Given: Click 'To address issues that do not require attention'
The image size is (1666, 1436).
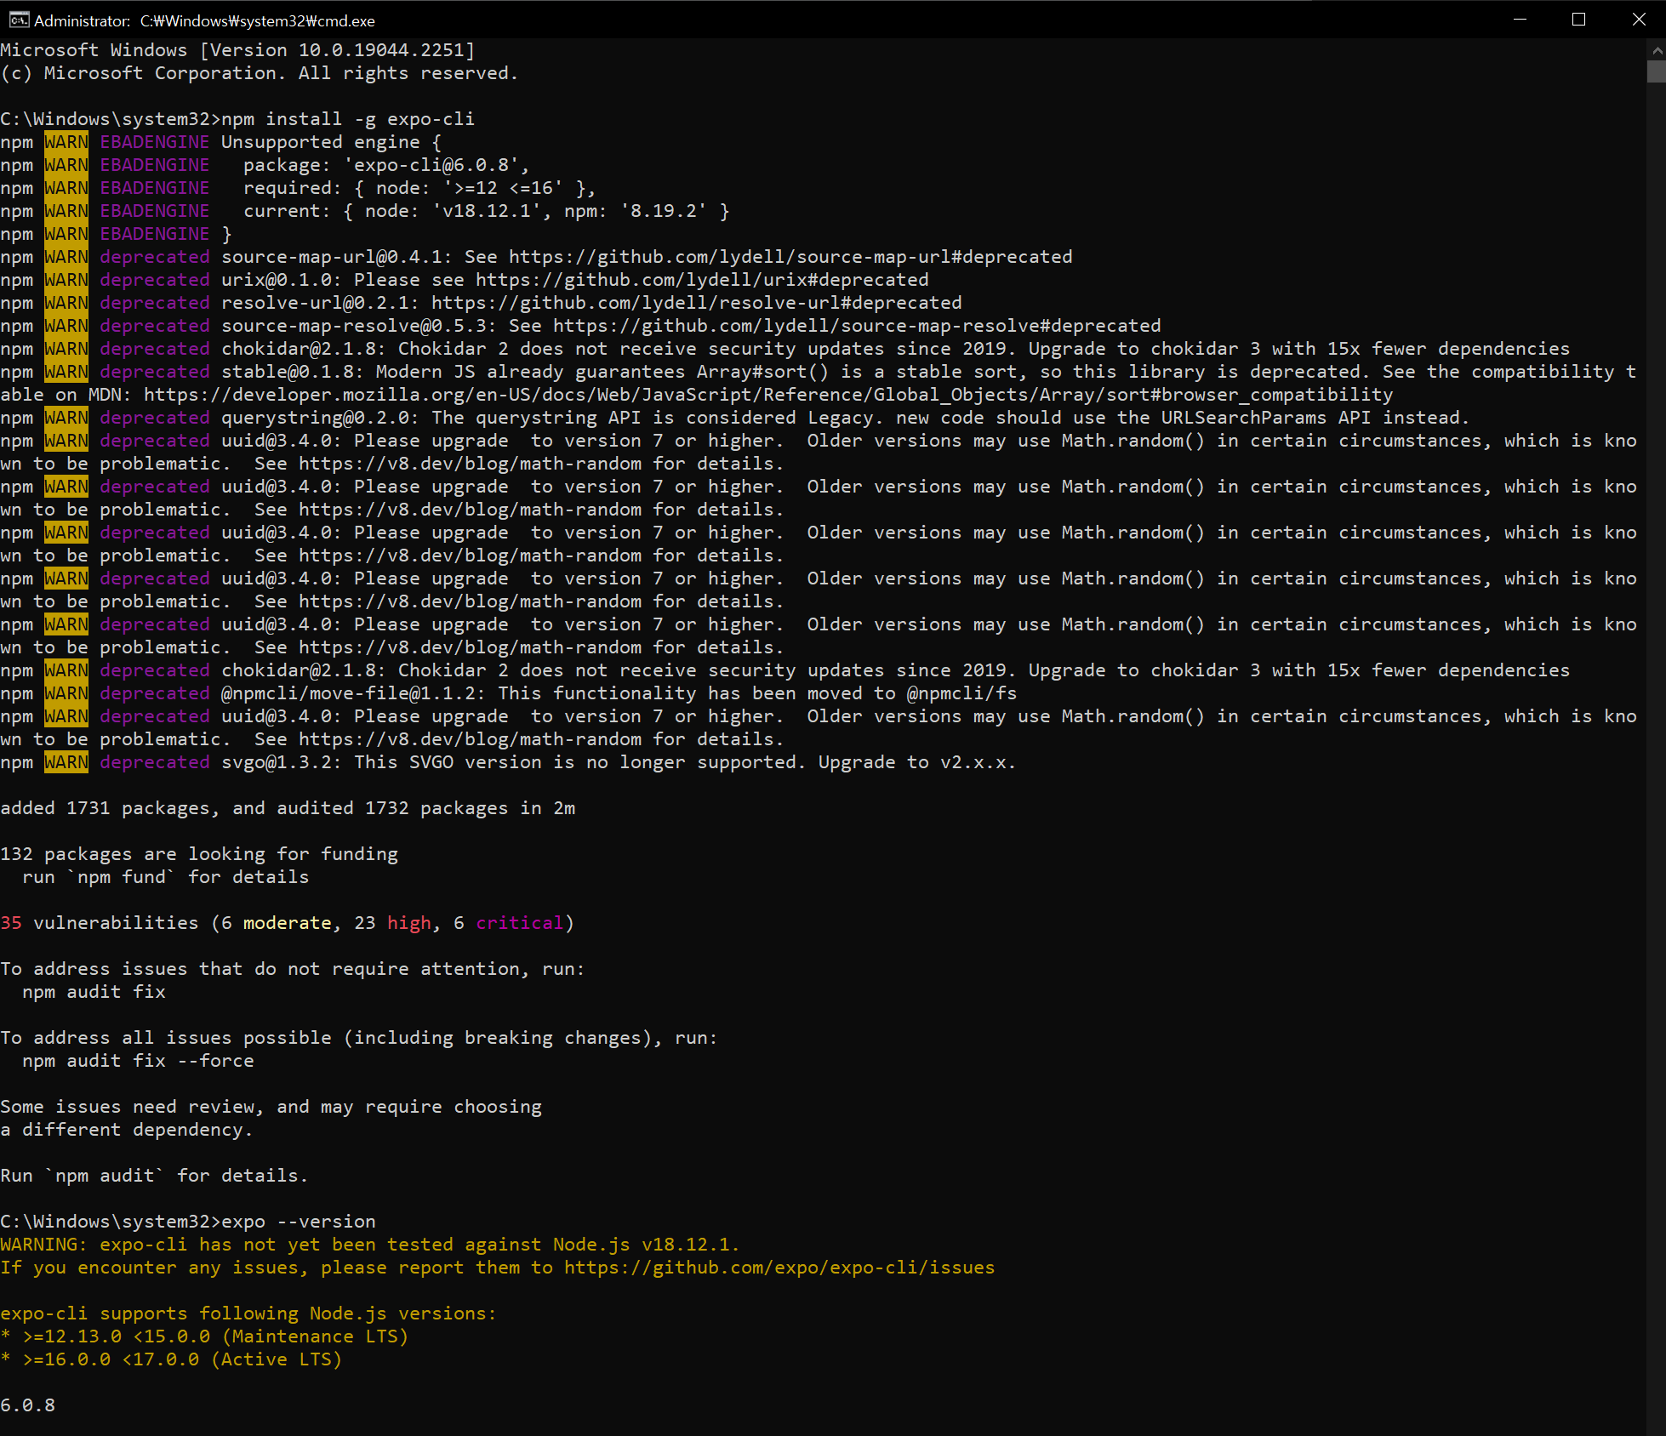Looking at the screenshot, I should (293, 969).
